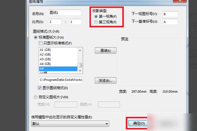Click the first 比例 scale field
This screenshot has width=197, height=131.
55,22
